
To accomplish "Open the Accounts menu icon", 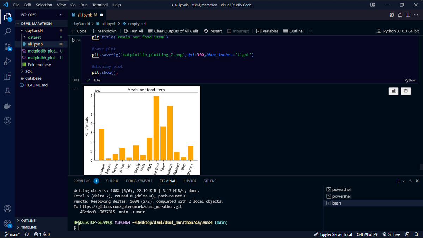I will click(x=7, y=208).
